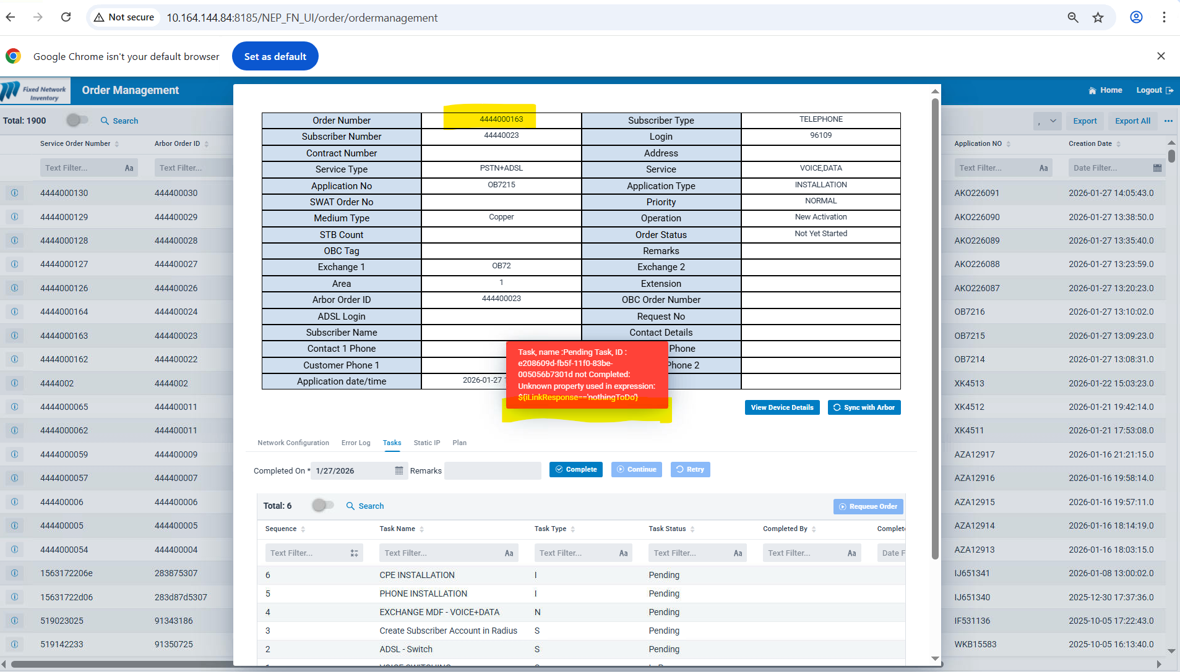Toggle the switch next to Total: 6

[x=322, y=506]
